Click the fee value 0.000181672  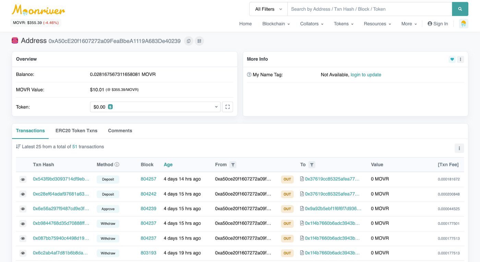(x=449, y=179)
